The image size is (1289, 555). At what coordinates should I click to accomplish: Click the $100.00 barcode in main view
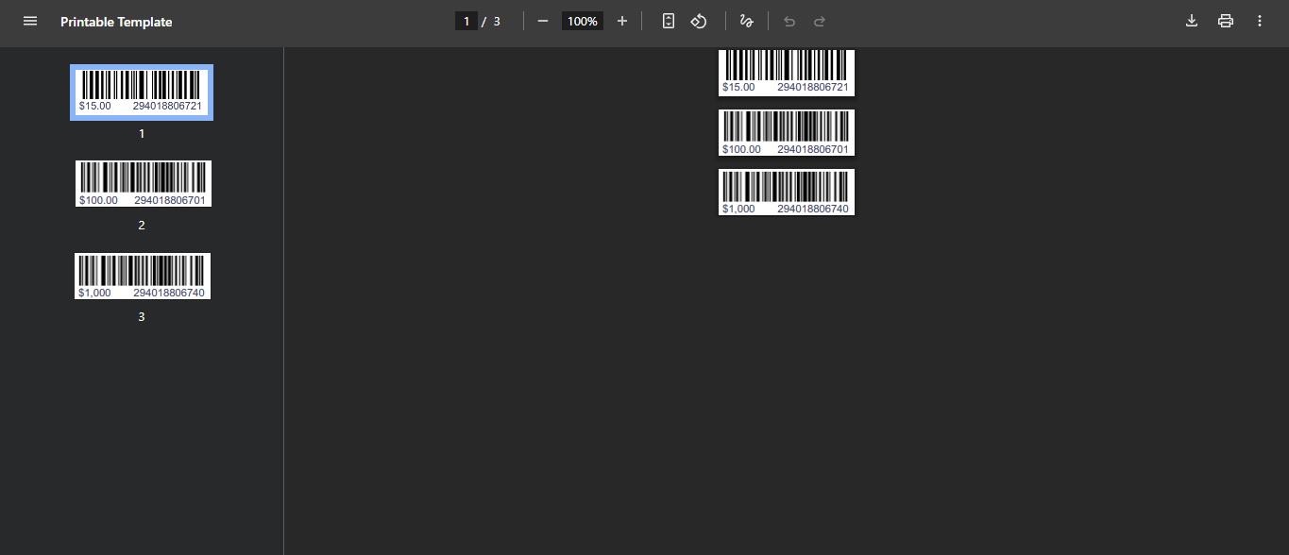(x=786, y=132)
